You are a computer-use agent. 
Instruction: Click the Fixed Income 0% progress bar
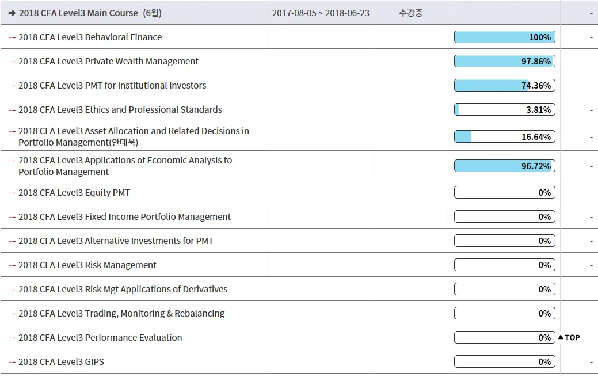(x=505, y=217)
